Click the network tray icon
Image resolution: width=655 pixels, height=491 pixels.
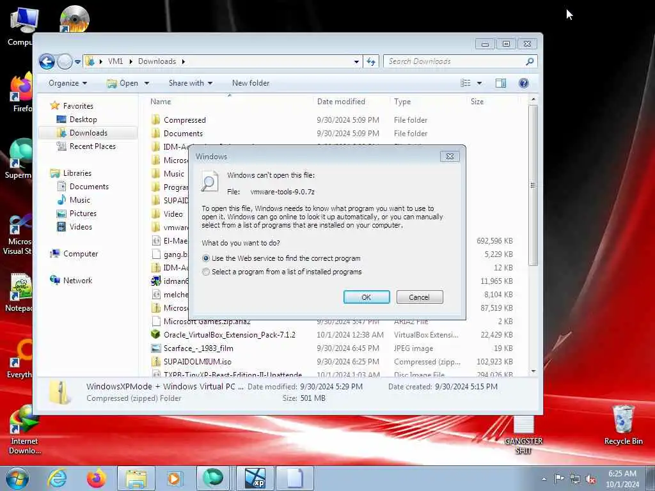click(575, 479)
